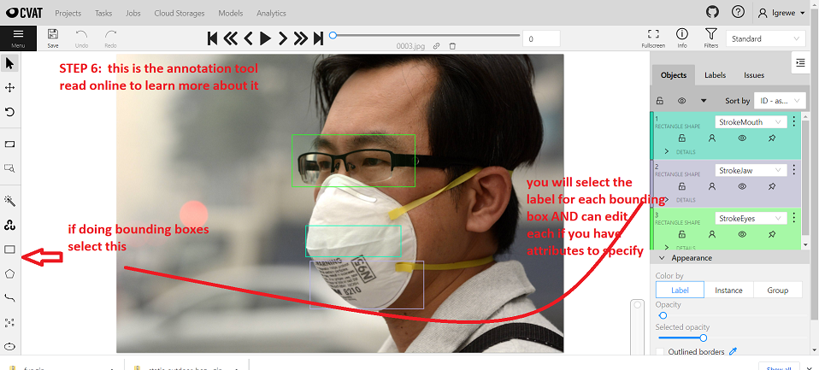Open the Standard workspace dropdown
819x370 pixels.
(765, 38)
